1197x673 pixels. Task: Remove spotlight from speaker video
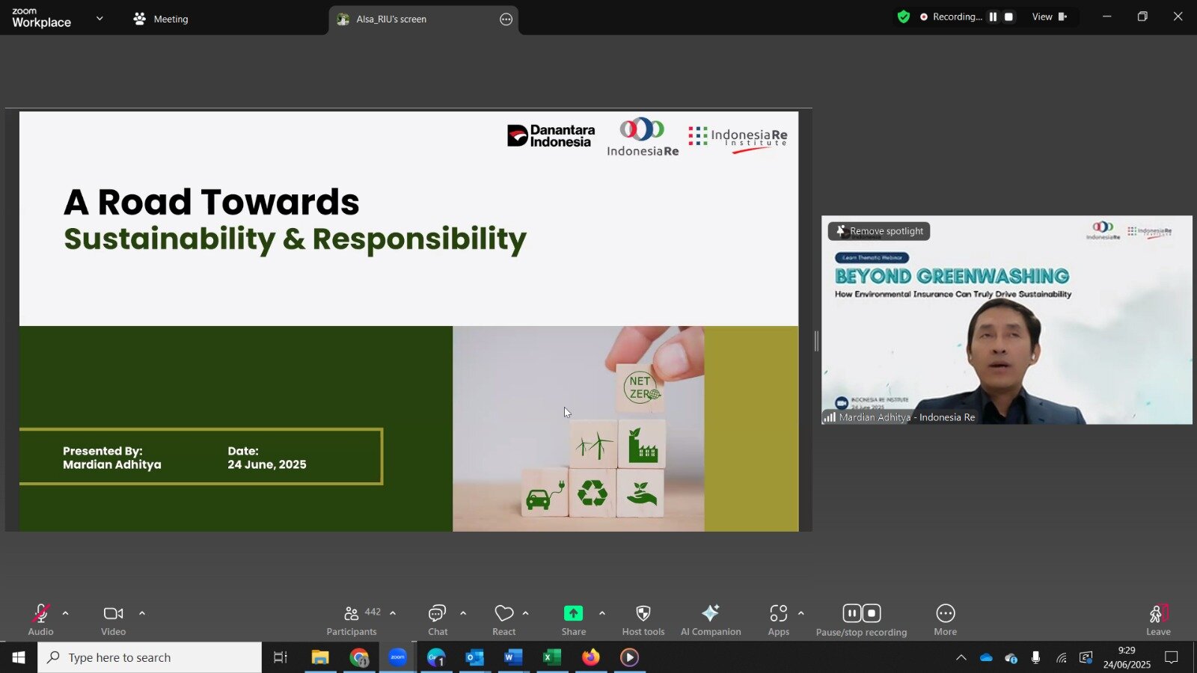click(x=879, y=231)
